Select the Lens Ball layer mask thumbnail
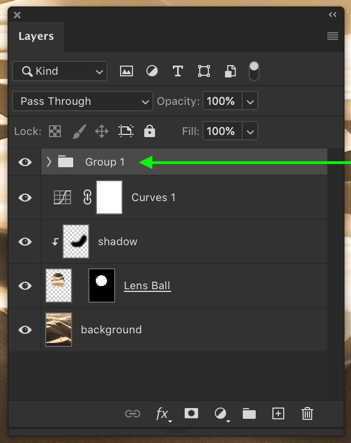This screenshot has width=351, height=443. [x=102, y=285]
